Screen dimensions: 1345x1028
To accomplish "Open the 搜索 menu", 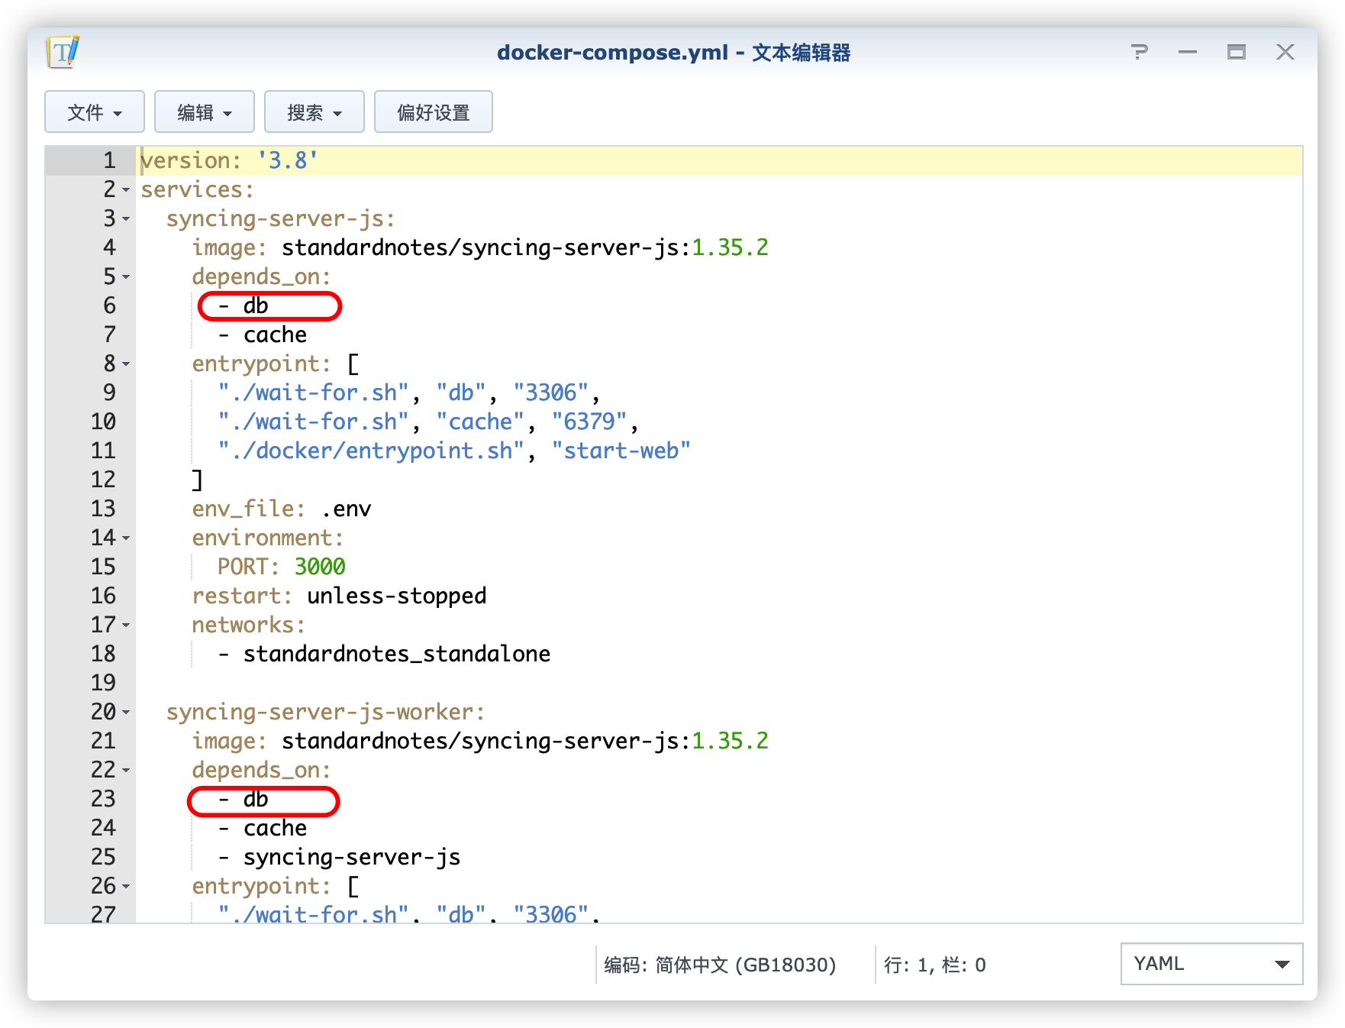I will coord(314,112).
